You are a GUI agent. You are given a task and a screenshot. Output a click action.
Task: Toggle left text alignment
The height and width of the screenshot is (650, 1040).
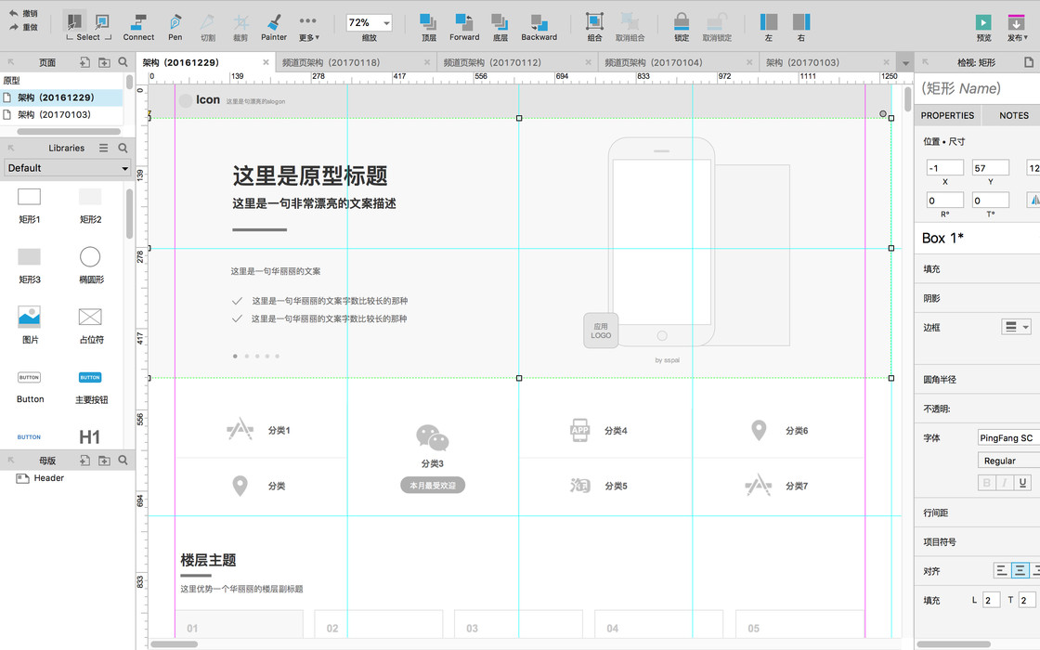[1002, 570]
